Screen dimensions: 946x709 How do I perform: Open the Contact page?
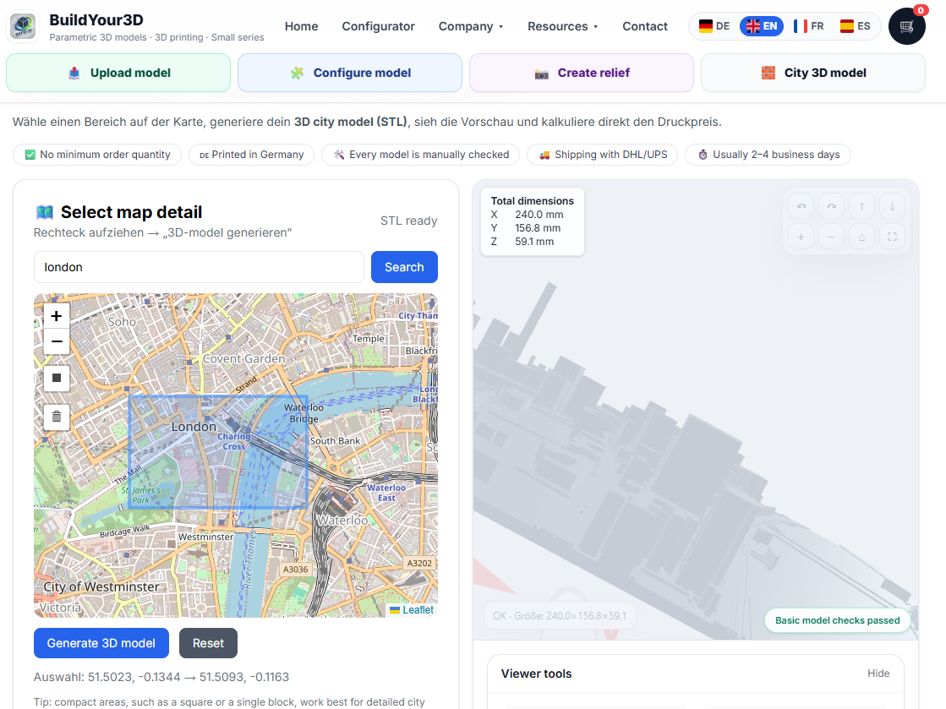(645, 26)
